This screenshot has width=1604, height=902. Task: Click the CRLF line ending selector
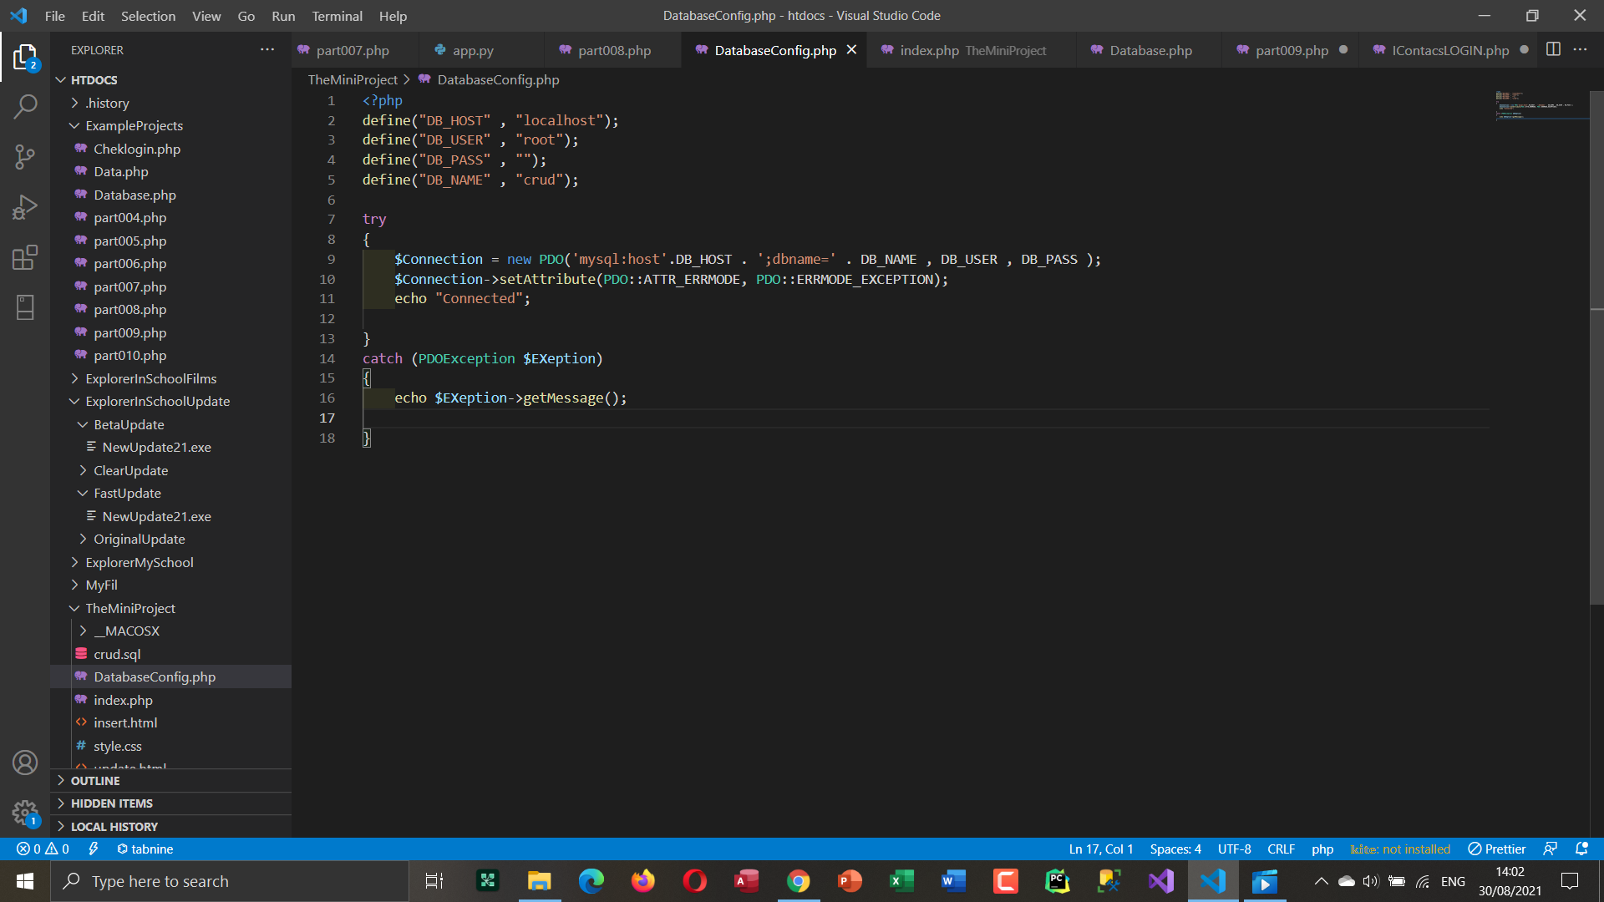(x=1281, y=849)
